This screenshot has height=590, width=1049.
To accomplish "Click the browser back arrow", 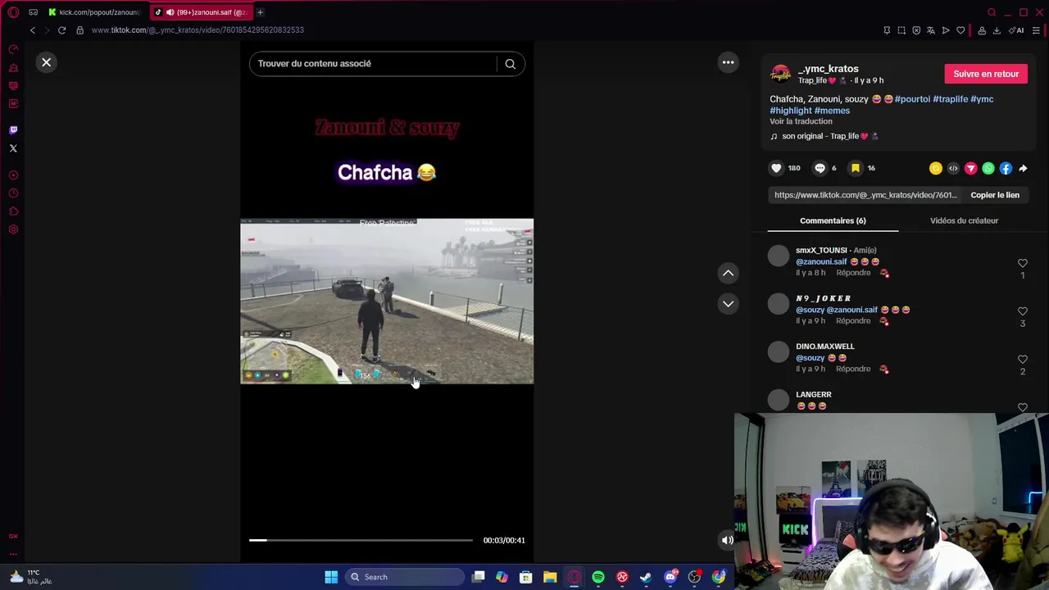I will click(x=33, y=30).
